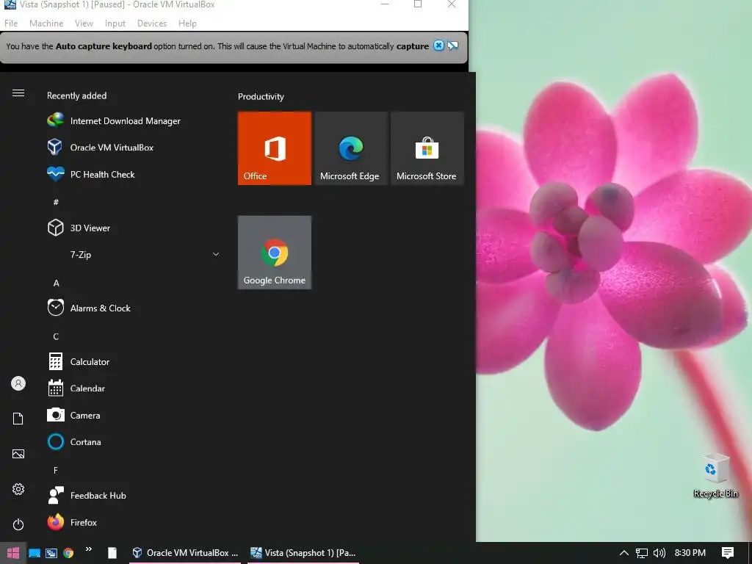Dismiss the Auto capture keyboard notification
Image resolution: width=752 pixels, height=564 pixels.
438,46
